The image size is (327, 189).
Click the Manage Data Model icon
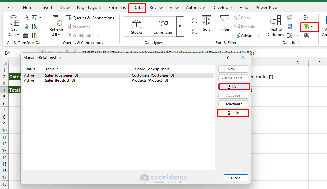tap(306, 35)
